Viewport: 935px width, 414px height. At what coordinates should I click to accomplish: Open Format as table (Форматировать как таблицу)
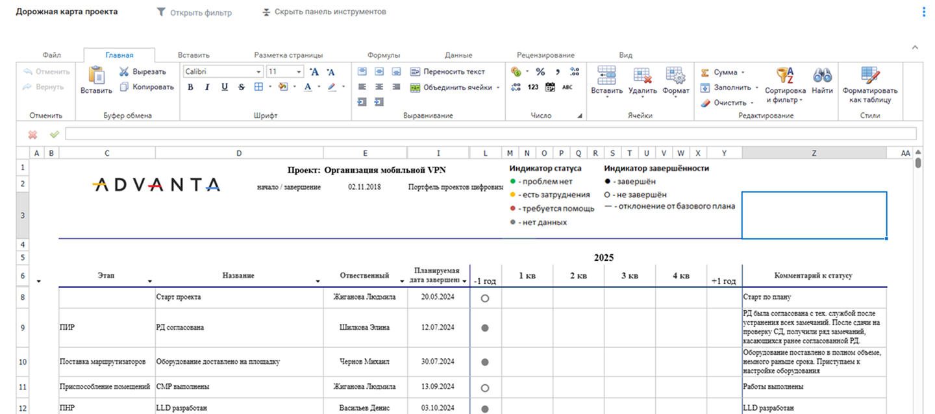click(x=869, y=75)
